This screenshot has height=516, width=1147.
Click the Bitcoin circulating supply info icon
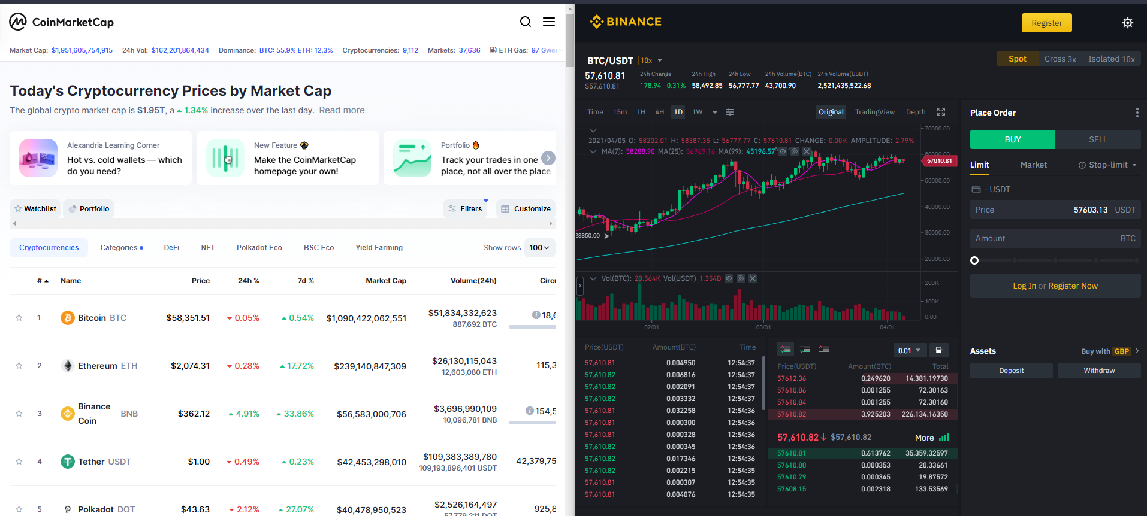click(536, 315)
